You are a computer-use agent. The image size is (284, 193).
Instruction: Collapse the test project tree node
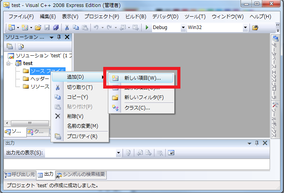(8, 63)
